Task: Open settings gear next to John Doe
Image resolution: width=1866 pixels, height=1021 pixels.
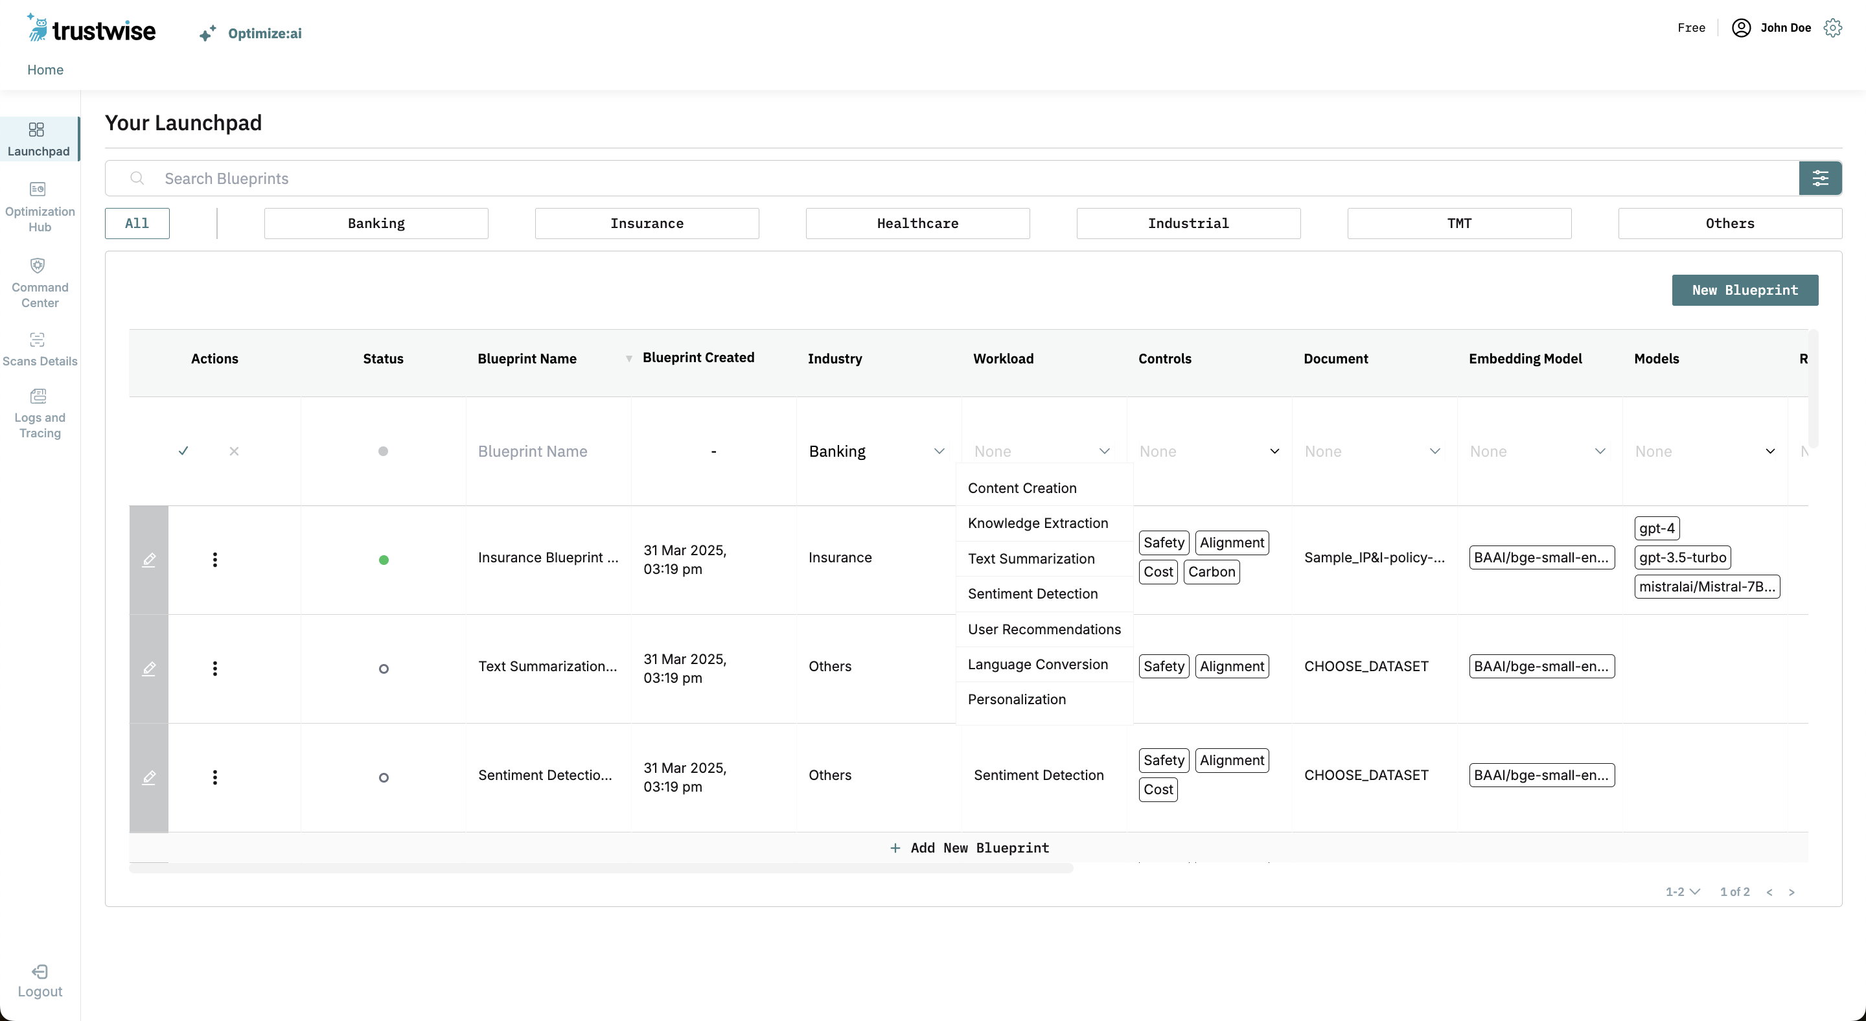Action: [x=1833, y=29]
